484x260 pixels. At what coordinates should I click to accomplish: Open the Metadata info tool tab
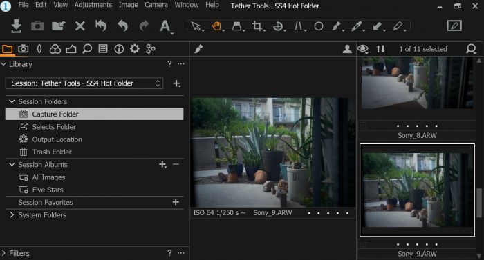pyautogui.click(x=119, y=49)
